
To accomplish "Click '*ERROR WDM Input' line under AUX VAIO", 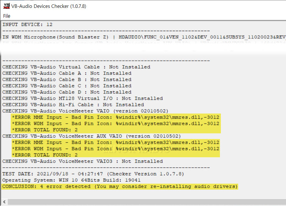I will click(115, 149).
